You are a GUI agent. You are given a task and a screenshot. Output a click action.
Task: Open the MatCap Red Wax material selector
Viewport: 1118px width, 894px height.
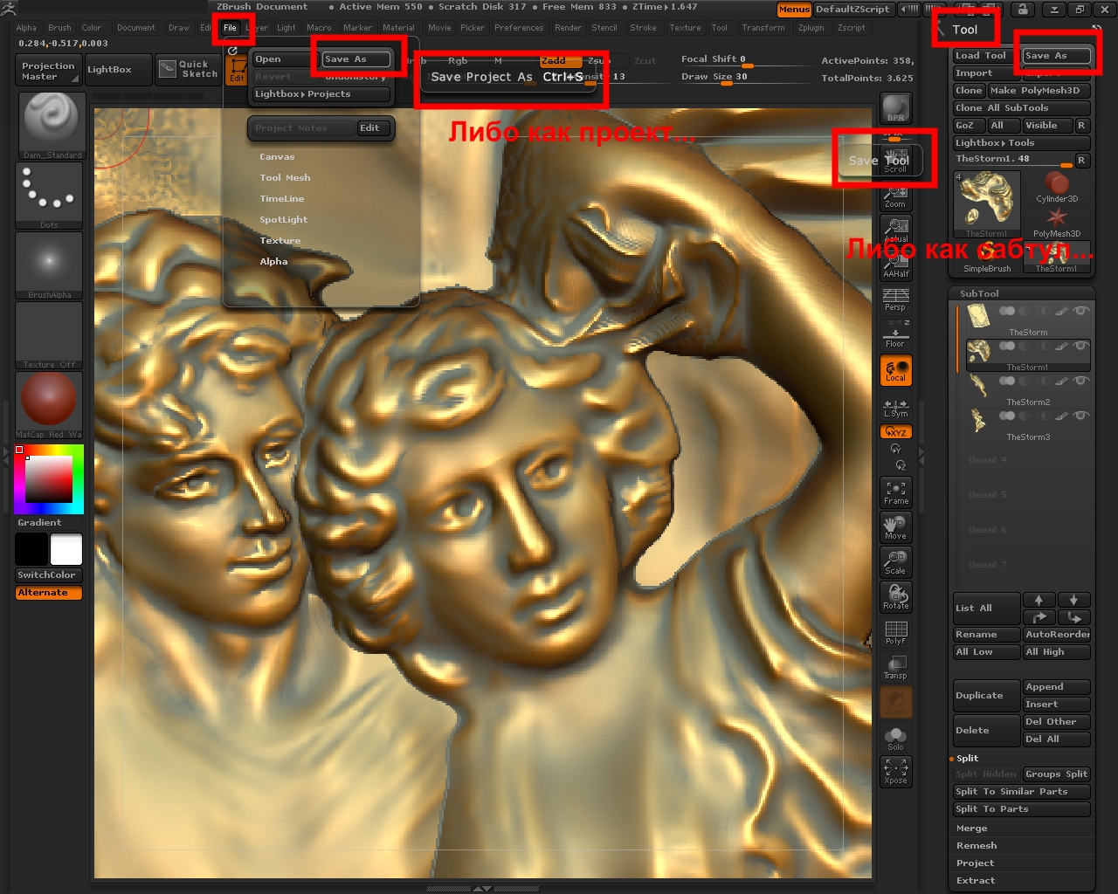point(50,405)
